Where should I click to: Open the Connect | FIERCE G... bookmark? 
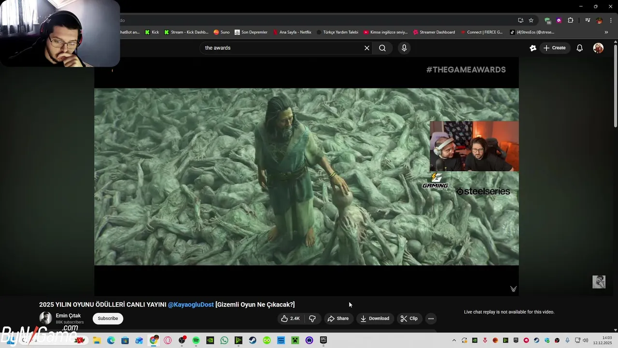pyautogui.click(x=481, y=32)
